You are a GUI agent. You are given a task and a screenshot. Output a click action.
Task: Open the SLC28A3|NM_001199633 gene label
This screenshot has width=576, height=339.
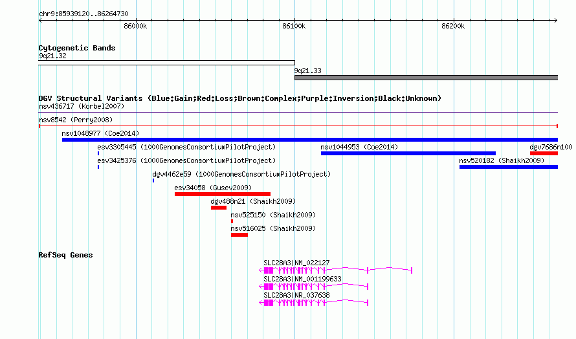[302, 279]
